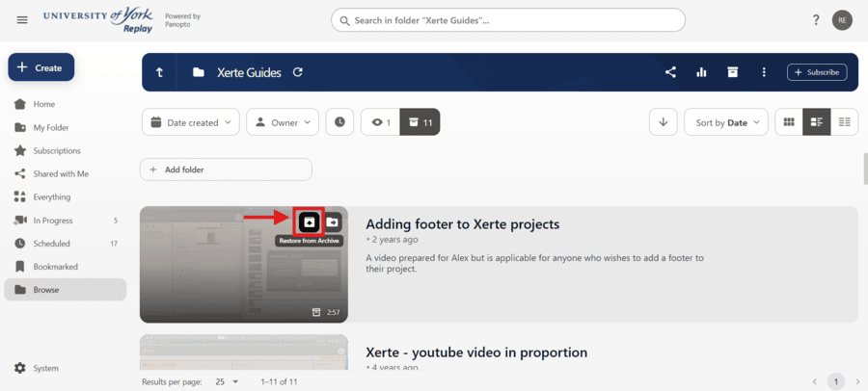Image resolution: width=868 pixels, height=391 pixels.
Task: Open the hamburger navigation menu
Action: point(22,20)
